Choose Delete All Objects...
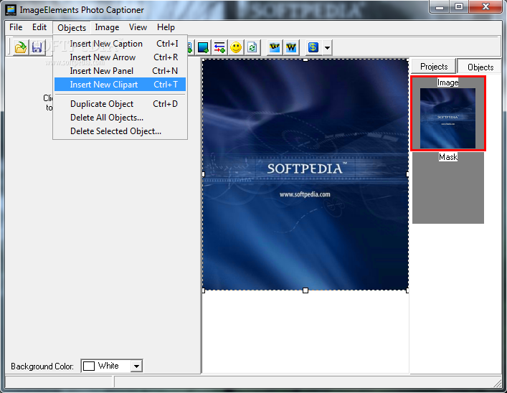 coord(120,118)
